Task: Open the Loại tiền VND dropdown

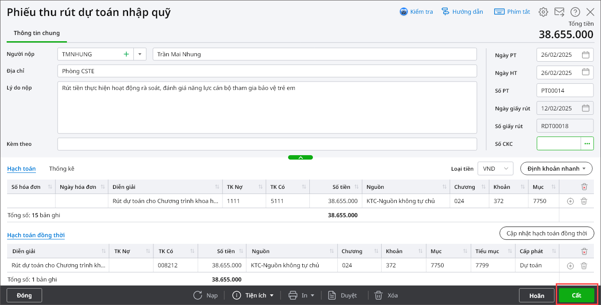Action: (495, 168)
